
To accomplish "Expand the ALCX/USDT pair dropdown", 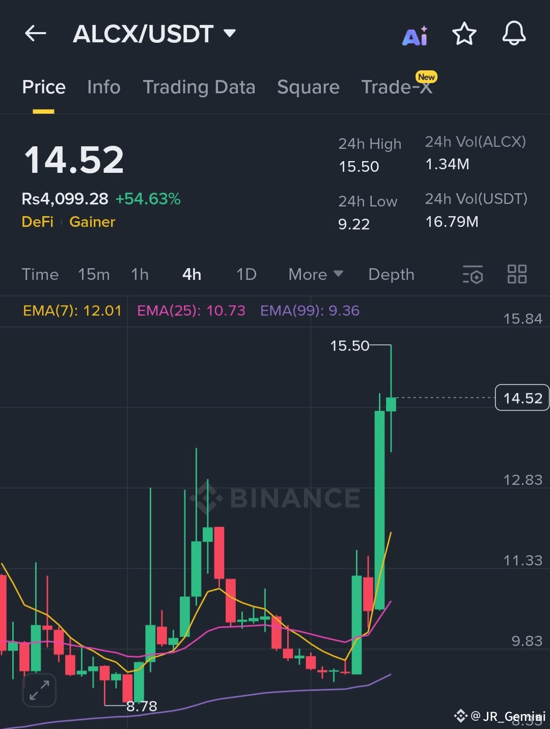I will point(230,34).
